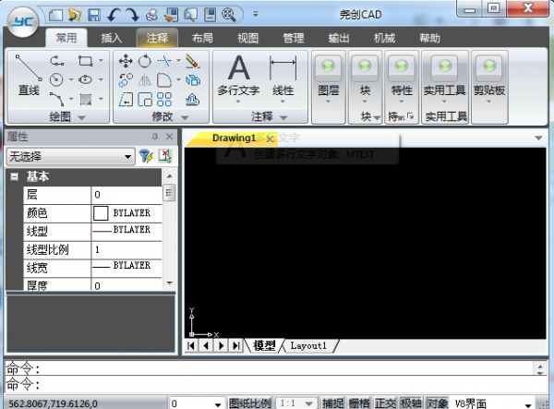
Task: Click the 实用工具 utilities ribbon icon
Action: (445, 76)
